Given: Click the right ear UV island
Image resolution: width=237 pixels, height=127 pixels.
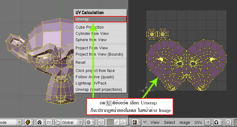Looking at the screenshot, I should [163, 34].
